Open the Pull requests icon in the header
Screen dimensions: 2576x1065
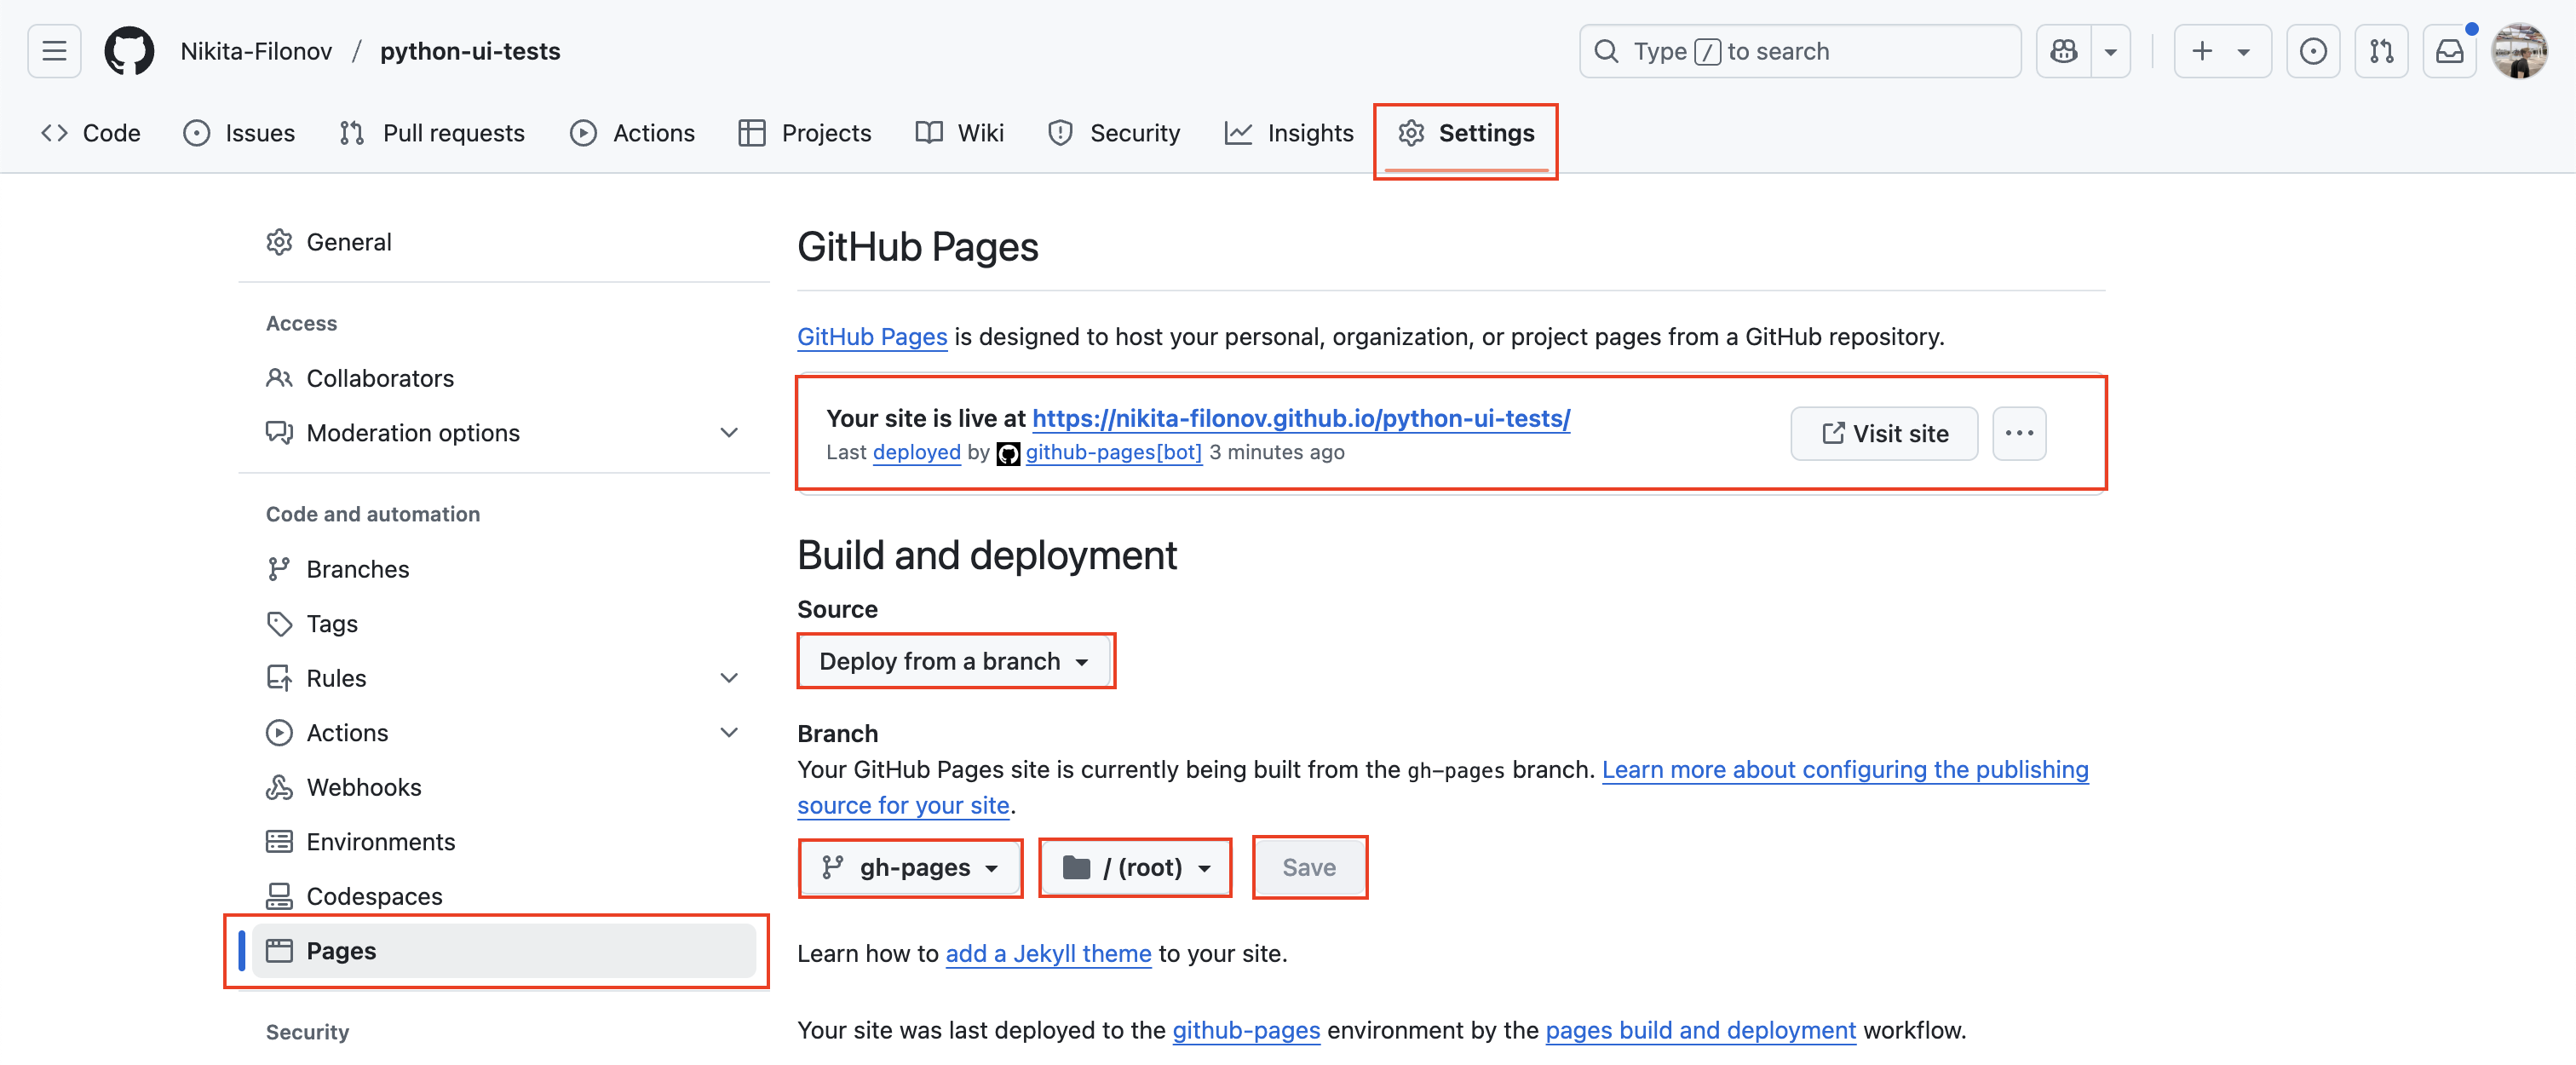point(2381,51)
